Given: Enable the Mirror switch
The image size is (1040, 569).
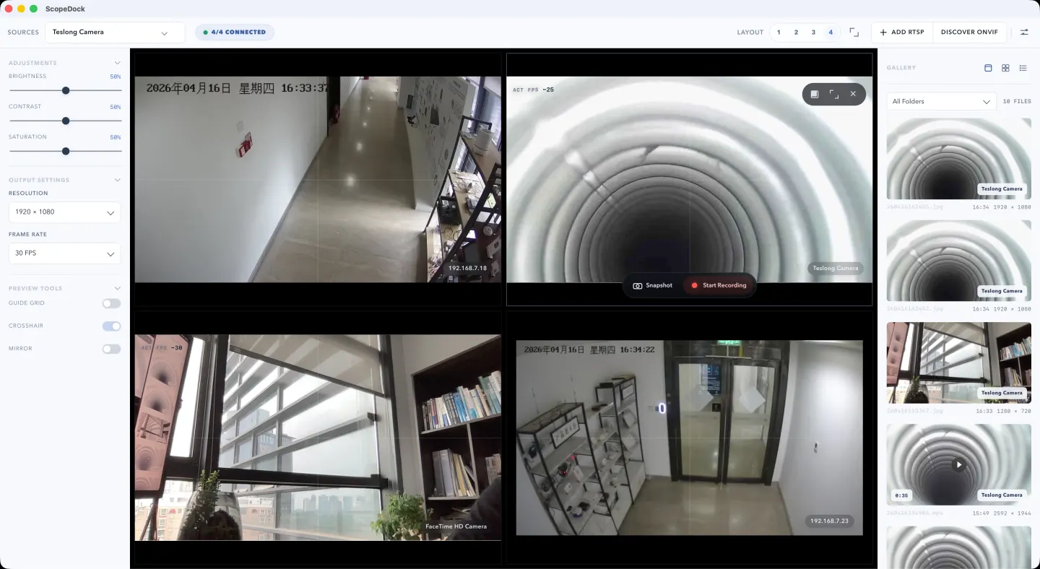Looking at the screenshot, I should coord(111,349).
